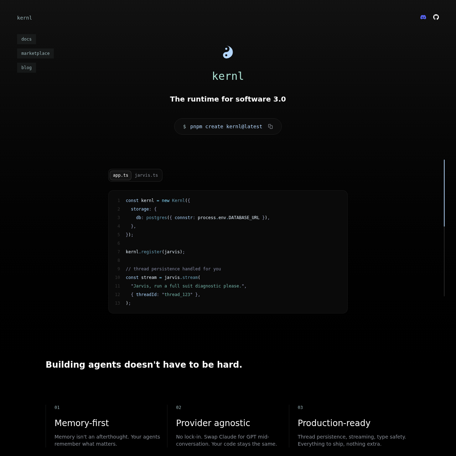Click the 'Building agents doesn't have to be hard.' heading
The width and height of the screenshot is (456, 456).
(x=144, y=365)
